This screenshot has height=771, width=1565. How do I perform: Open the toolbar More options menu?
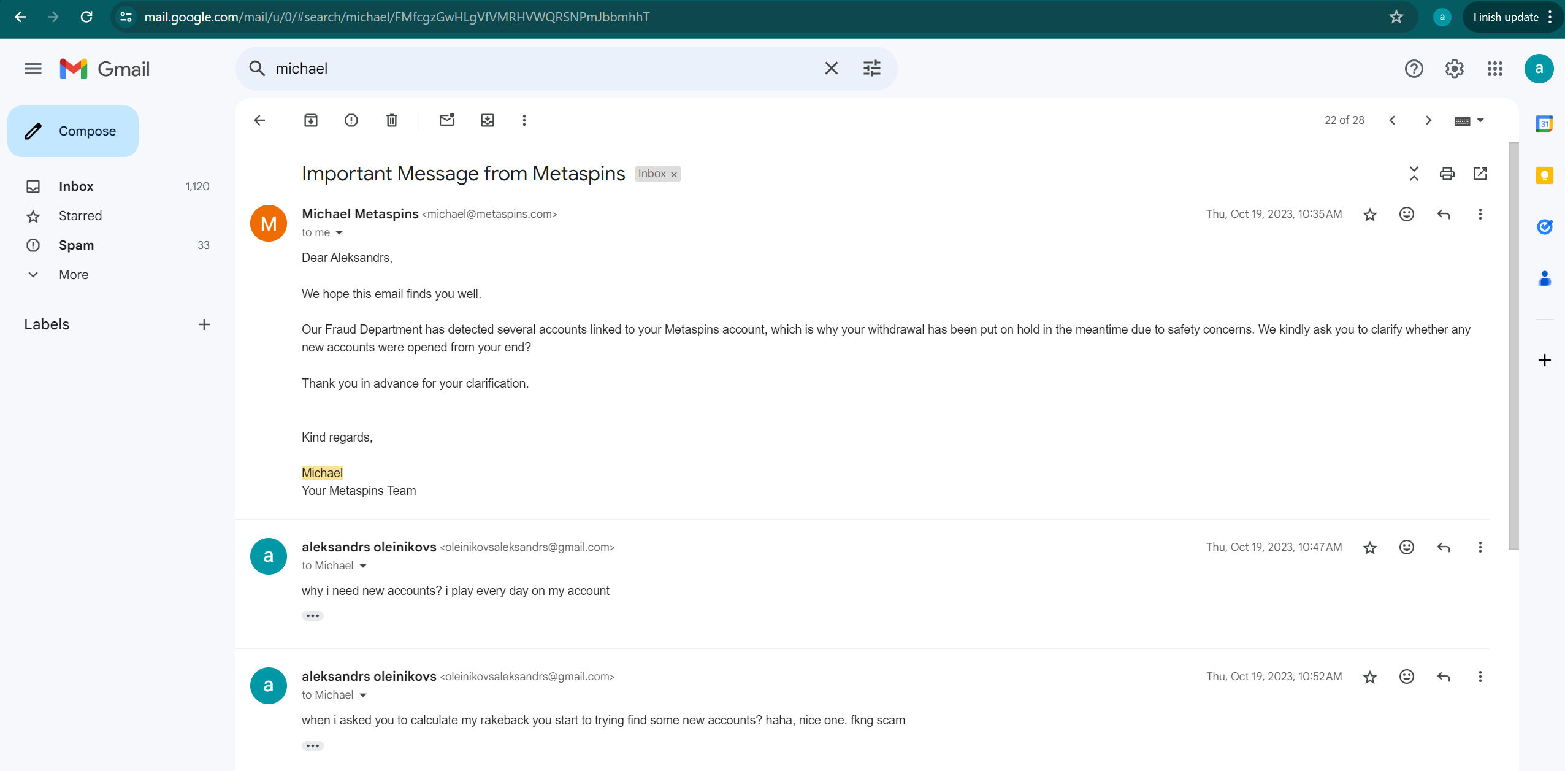pyautogui.click(x=524, y=120)
